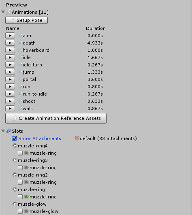Viewport: 192px width, 215px height.
Task: Click Create Animation Reference Assets
Action: pos(56,118)
